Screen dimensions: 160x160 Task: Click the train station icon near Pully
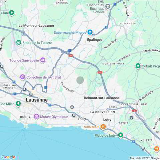[74, 115]
